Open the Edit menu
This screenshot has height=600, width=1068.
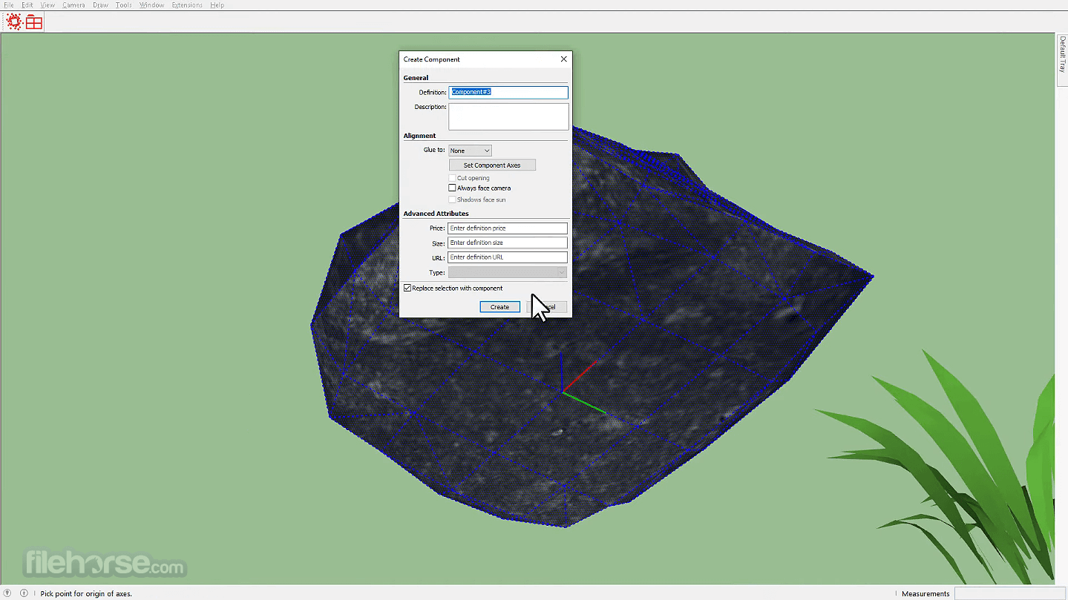pyautogui.click(x=27, y=5)
